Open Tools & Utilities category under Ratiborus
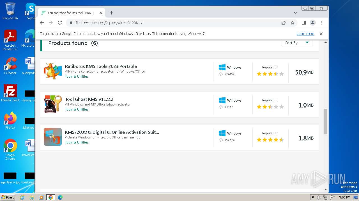Screen dimensions: 359x201 (x=77, y=76)
